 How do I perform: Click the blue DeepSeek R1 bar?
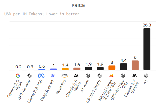click(54, 69)
